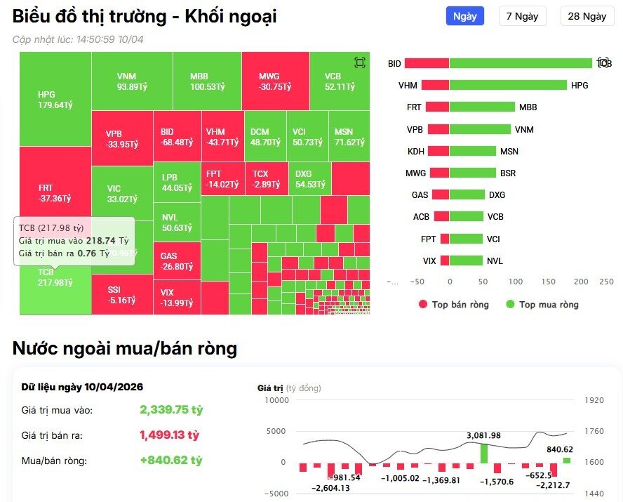The image size is (623, 502).
Task: Expand the treemap to fullscreen
Action: (x=360, y=62)
